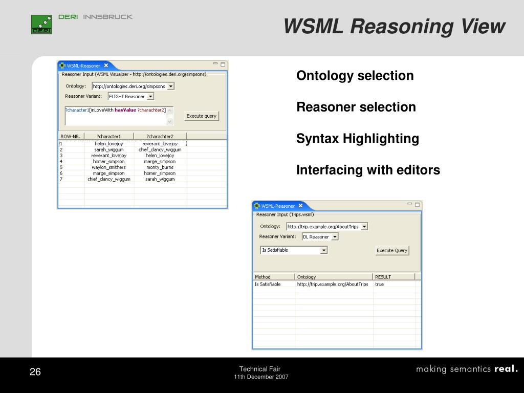Click row 4 marge_simpson in ?charachter2
Viewport: 524px width, 393px height.
pos(160,161)
